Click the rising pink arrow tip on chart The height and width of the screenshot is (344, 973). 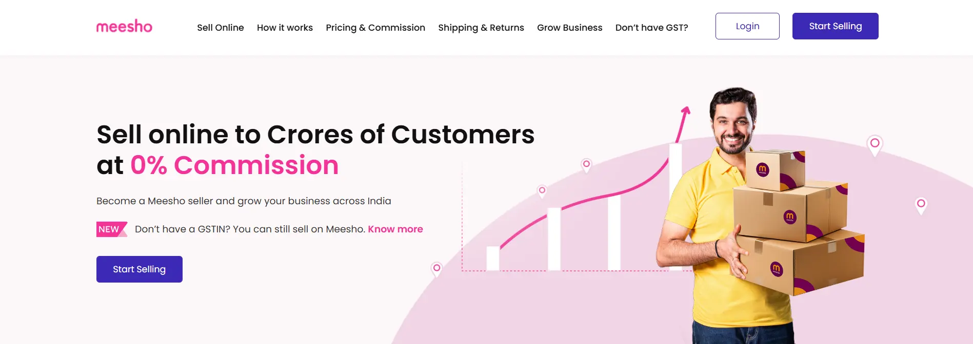[686, 110]
